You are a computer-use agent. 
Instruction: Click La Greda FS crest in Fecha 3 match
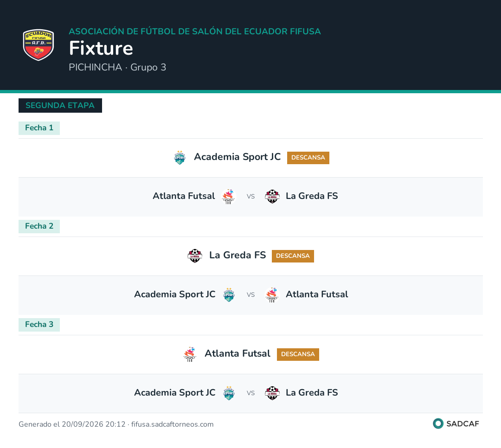(272, 393)
